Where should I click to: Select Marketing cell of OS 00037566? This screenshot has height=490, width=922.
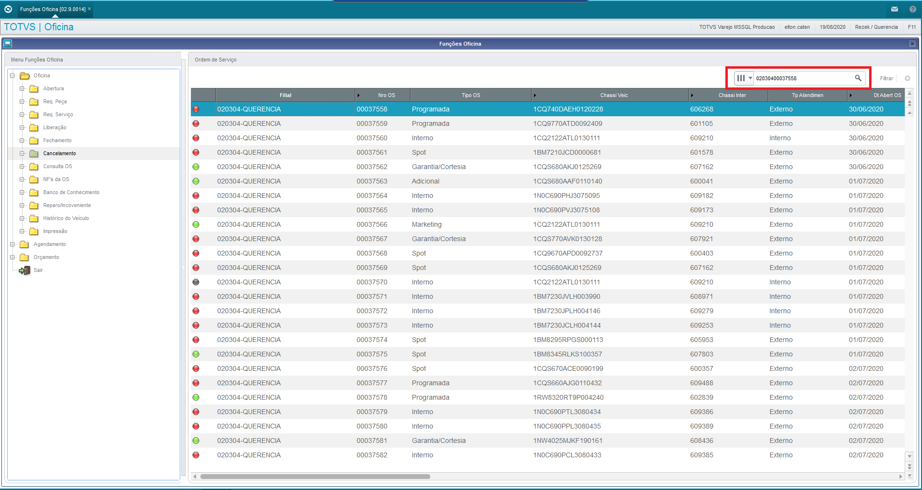(x=426, y=224)
